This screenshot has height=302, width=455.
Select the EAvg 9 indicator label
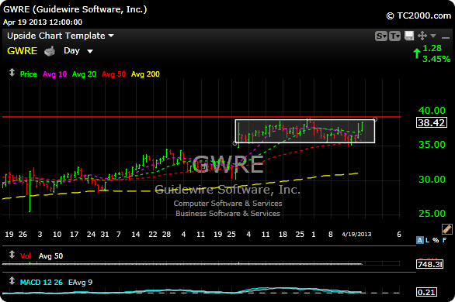[x=81, y=283]
